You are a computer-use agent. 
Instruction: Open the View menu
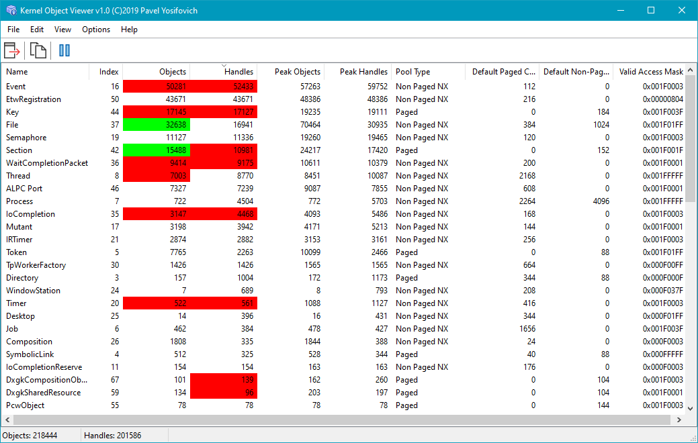click(62, 30)
